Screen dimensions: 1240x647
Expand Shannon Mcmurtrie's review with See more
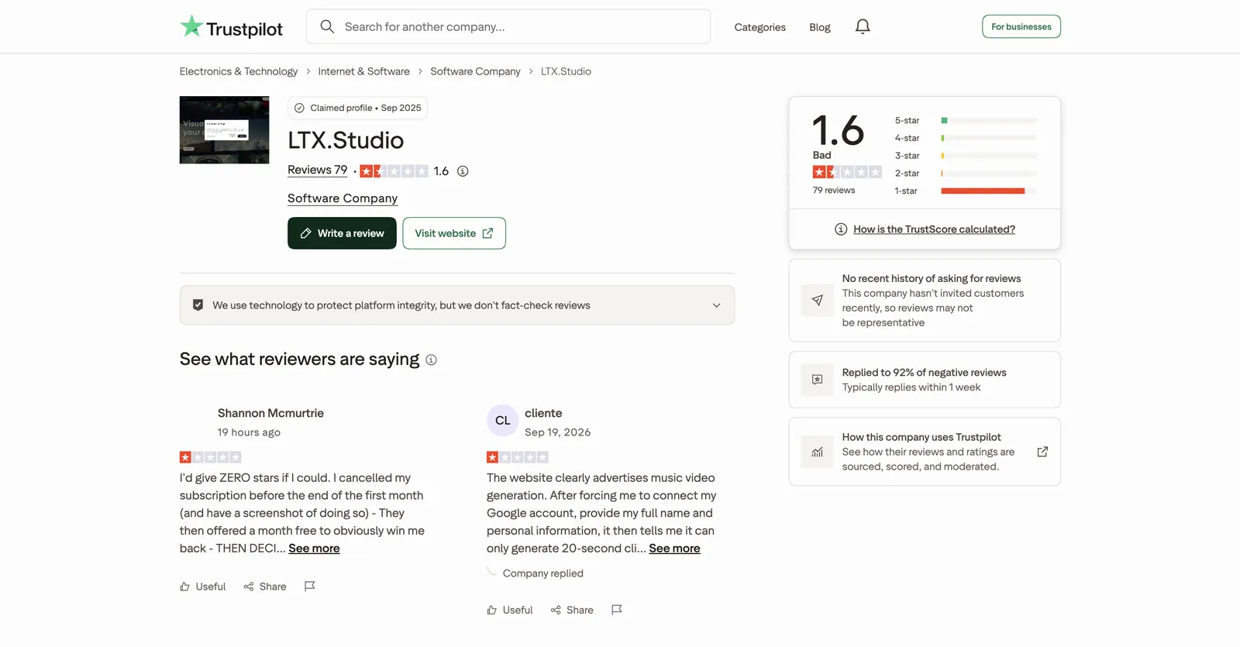pos(314,549)
